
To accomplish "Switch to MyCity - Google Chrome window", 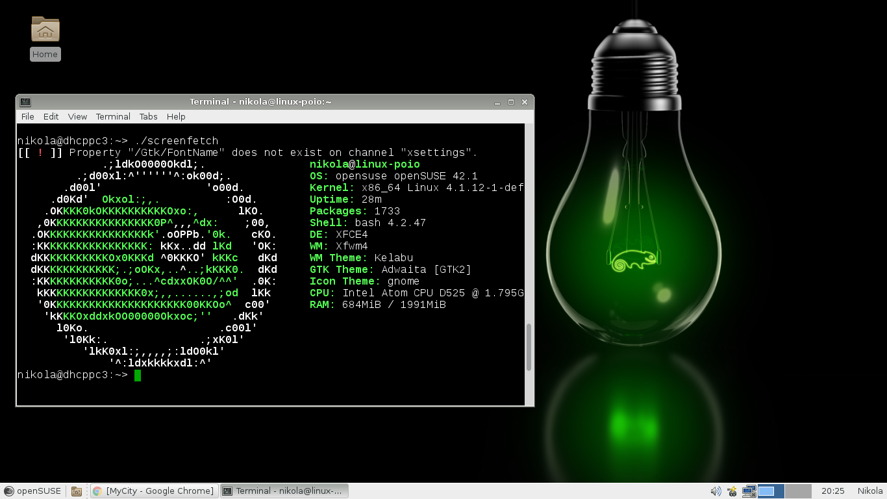I will coord(153,491).
